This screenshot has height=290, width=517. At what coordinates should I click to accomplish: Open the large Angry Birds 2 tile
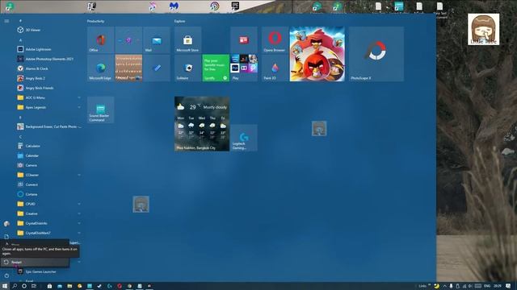point(317,54)
